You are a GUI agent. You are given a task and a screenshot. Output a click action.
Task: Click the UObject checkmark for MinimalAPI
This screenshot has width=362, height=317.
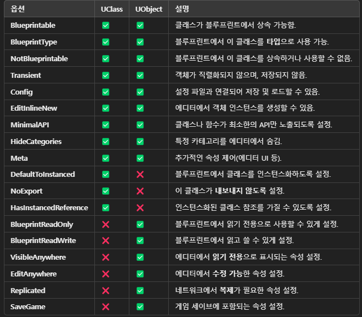point(140,125)
